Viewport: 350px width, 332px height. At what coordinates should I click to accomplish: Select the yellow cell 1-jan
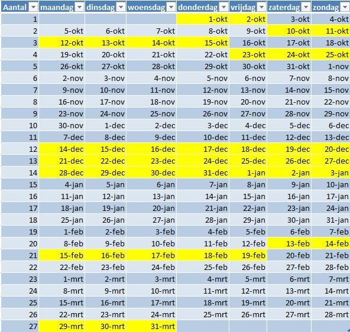pyautogui.click(x=248, y=173)
